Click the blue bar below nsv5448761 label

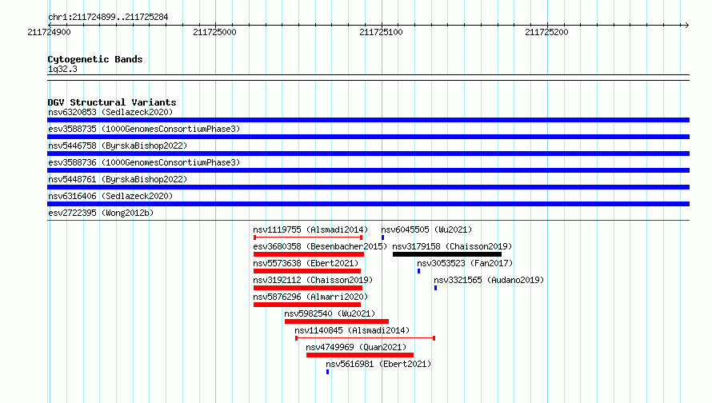[368, 187]
